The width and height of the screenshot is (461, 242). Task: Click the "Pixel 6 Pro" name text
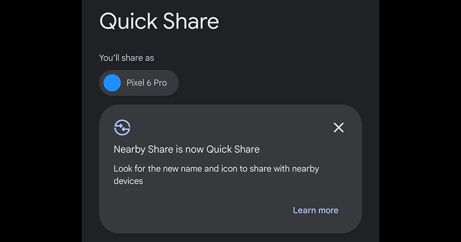[147, 83]
